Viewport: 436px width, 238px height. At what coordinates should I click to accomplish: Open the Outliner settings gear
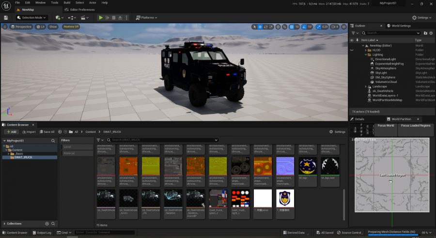coord(431,33)
